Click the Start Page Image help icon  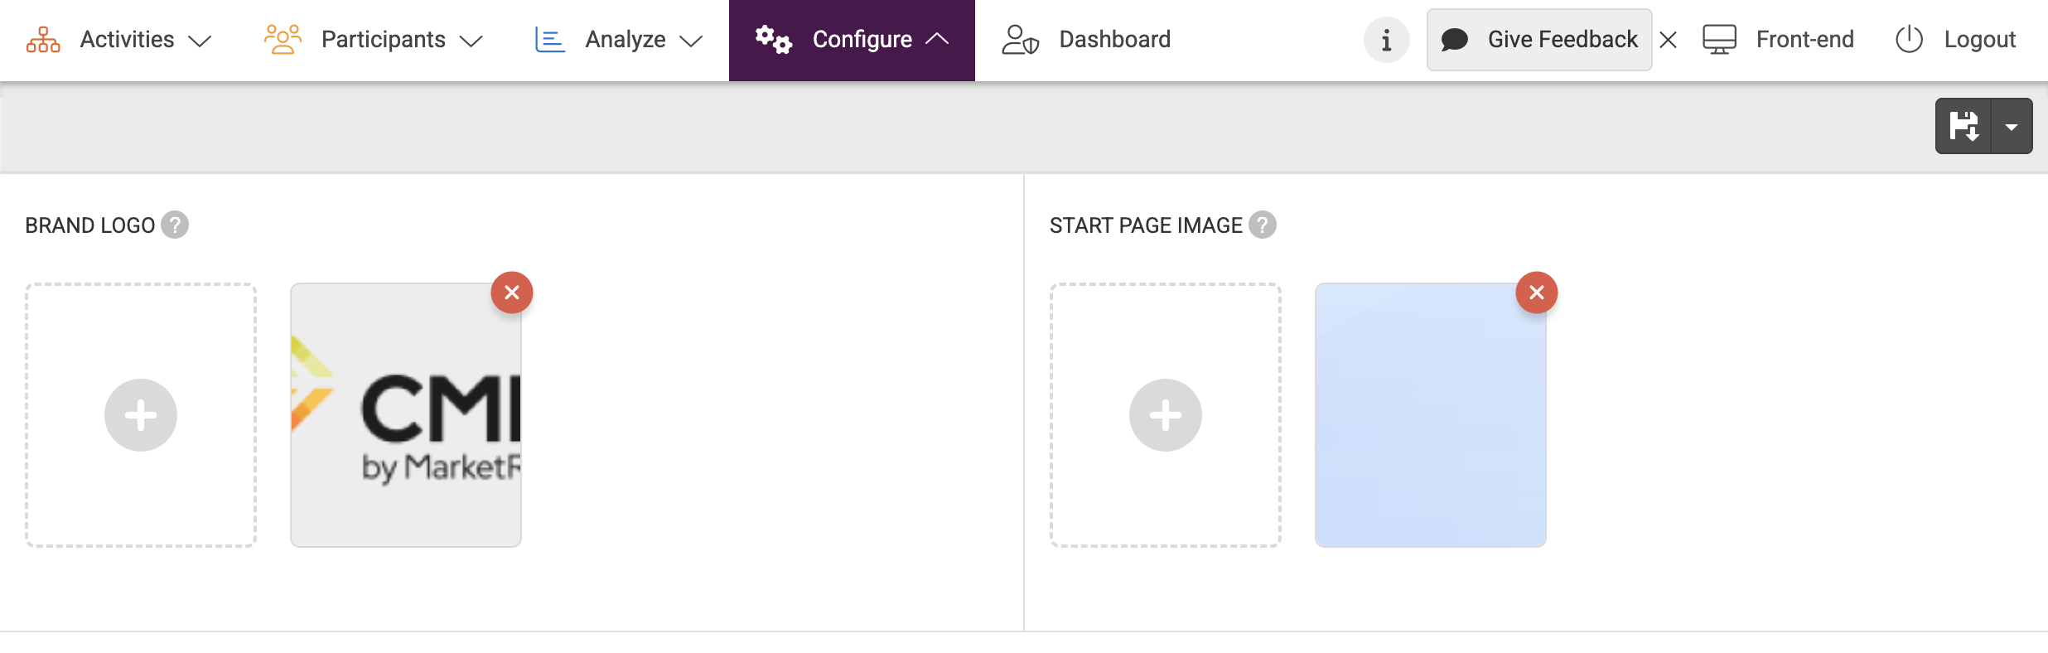point(1263,225)
